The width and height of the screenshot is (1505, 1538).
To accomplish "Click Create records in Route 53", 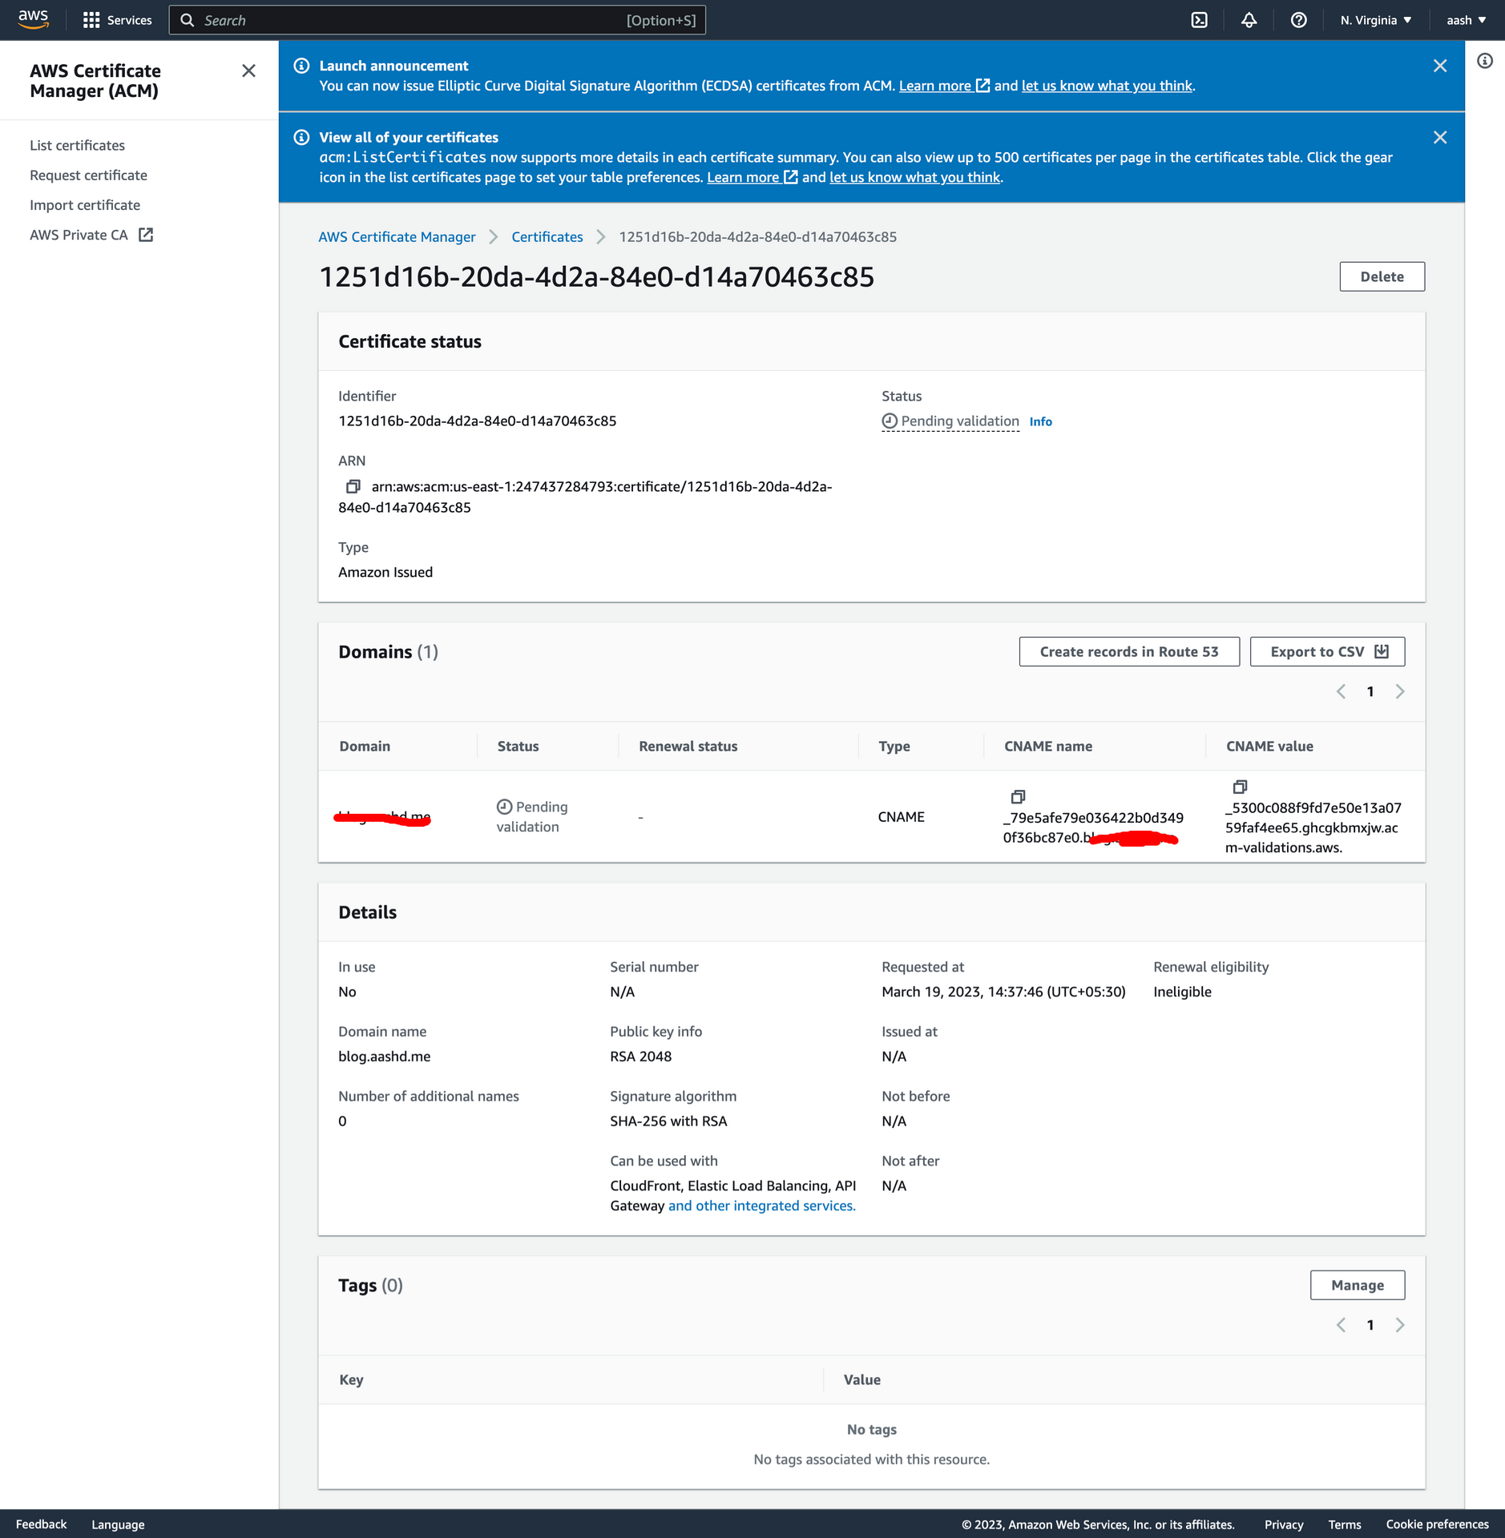I will point(1128,652).
